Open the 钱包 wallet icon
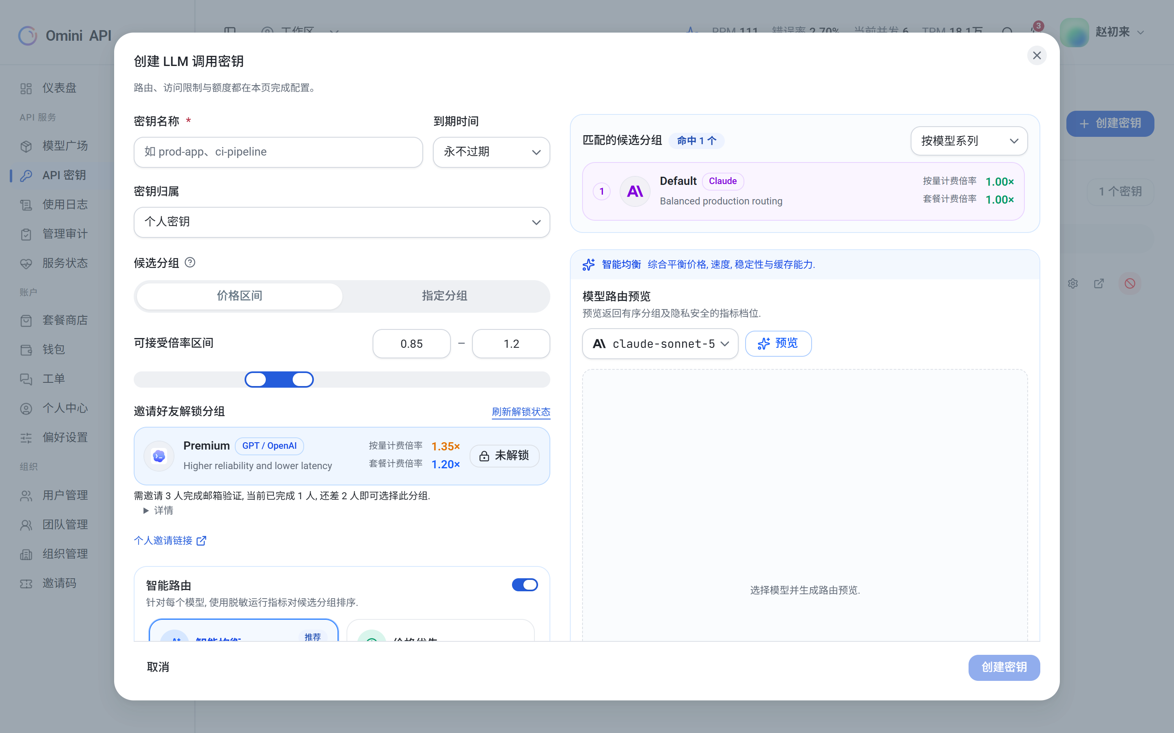Screen dimensions: 1174x733 click(x=26, y=350)
